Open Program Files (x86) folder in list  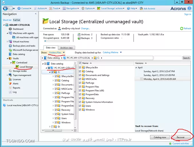point(95,91)
